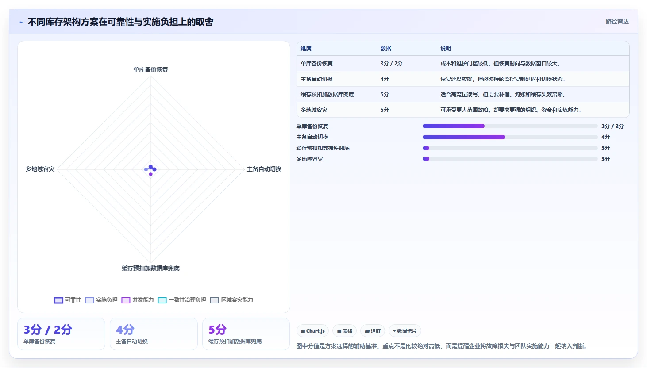
Task: Select the 说明 column header
Action: coord(445,49)
